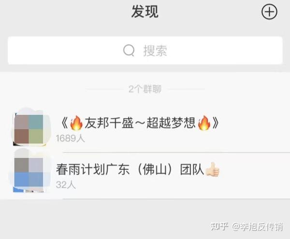Click the 春雨计划 group avatar
The height and width of the screenshot is (239, 290).
(x=29, y=174)
